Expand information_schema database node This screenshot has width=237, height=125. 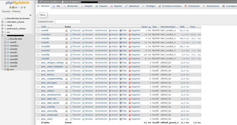[x=2, y=22]
